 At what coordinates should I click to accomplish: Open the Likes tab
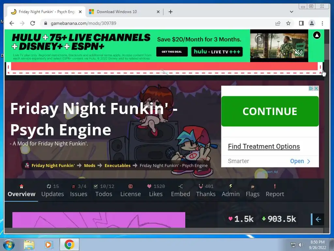(156, 191)
